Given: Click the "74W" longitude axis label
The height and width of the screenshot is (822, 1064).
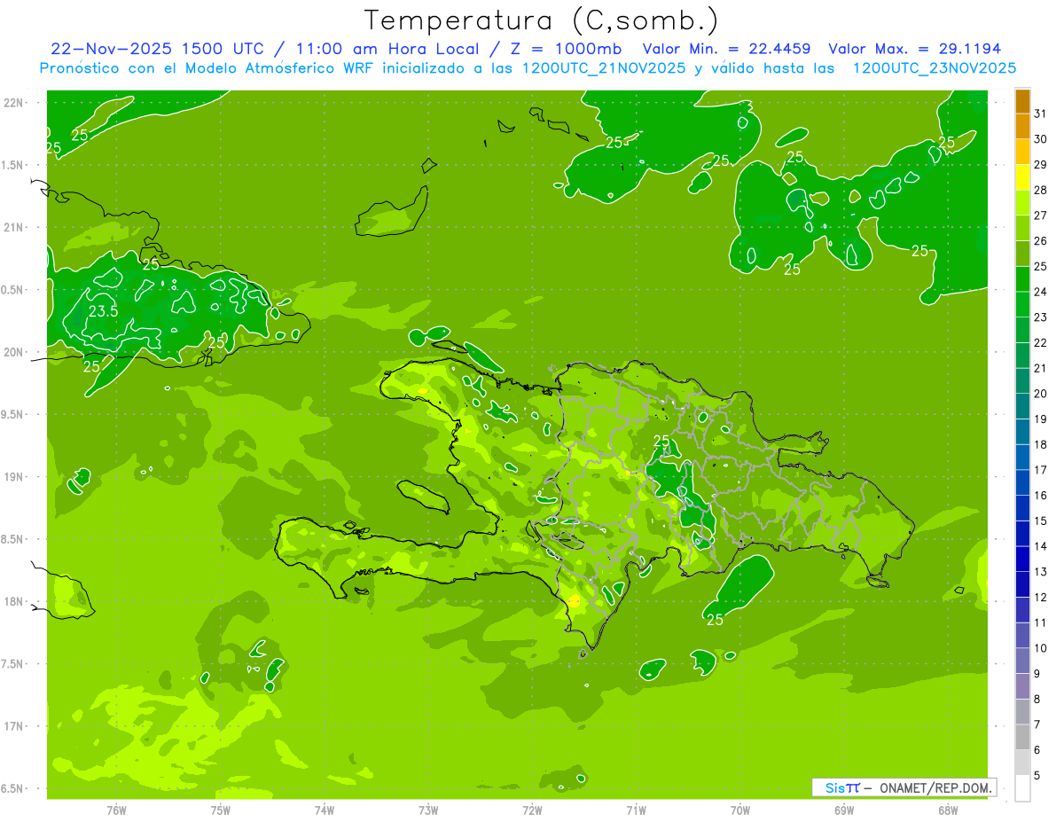Looking at the screenshot, I should (x=325, y=810).
